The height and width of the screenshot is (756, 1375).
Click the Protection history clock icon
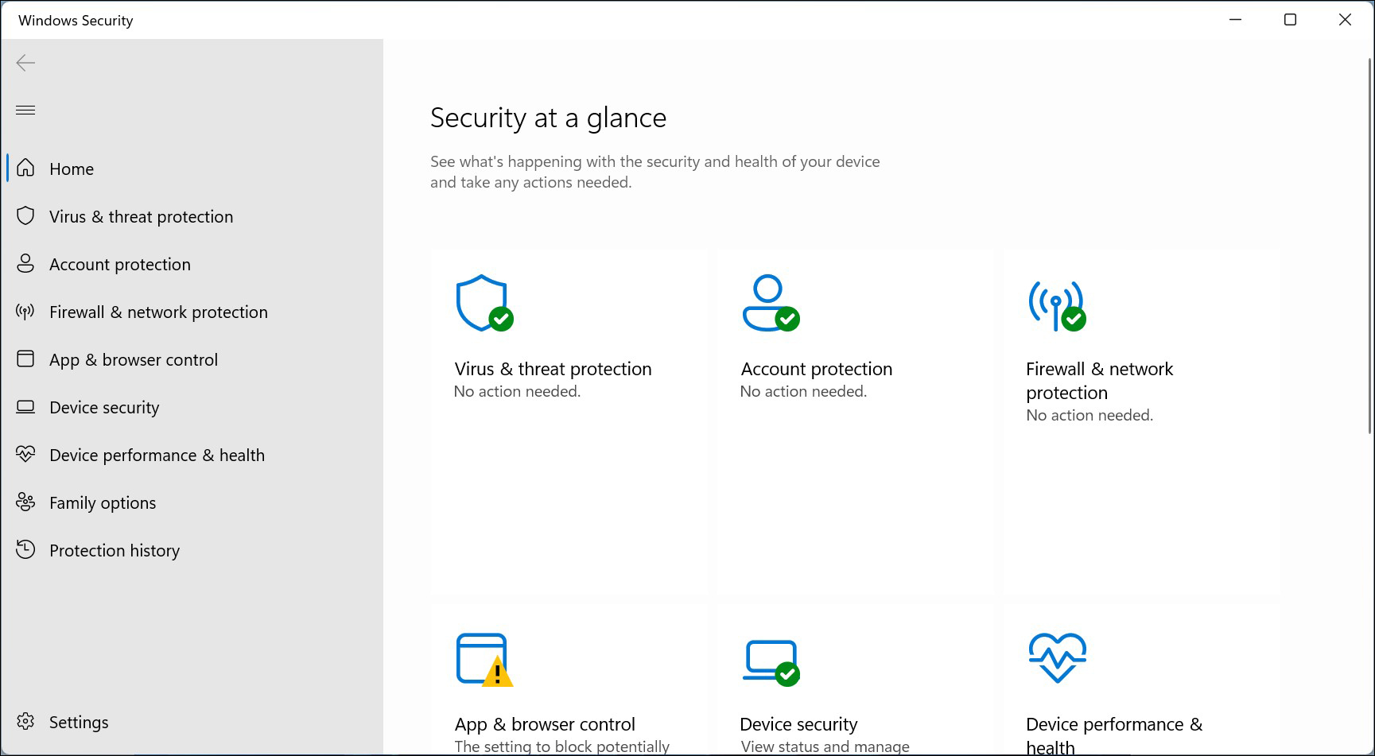25,549
